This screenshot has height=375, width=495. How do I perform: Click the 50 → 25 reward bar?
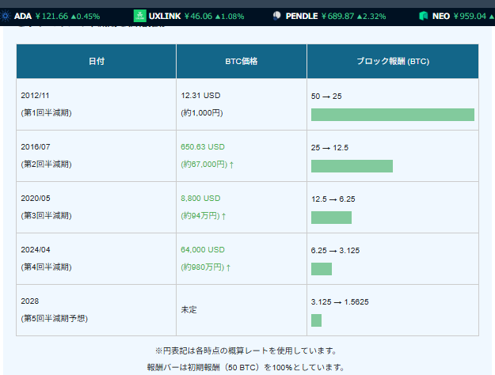(392, 115)
